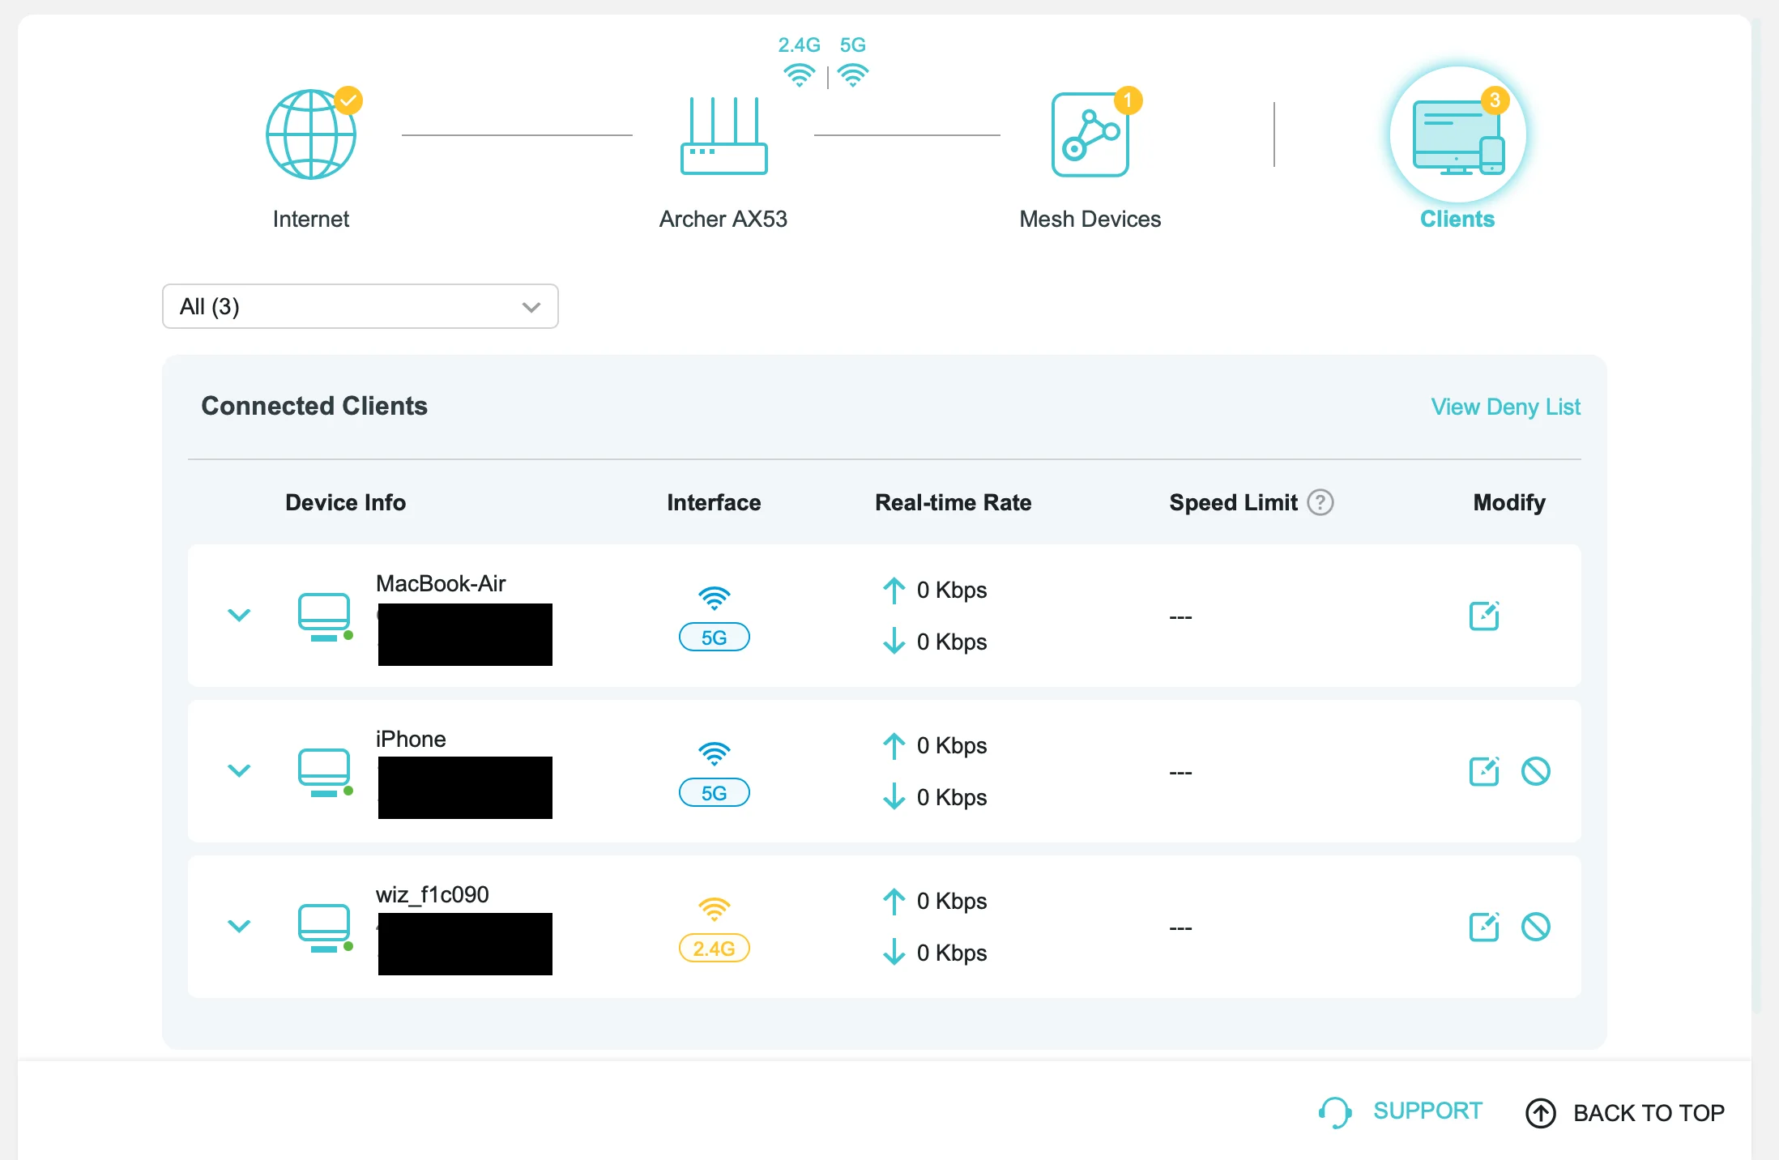Open the All (3) client filter dropdown
1779x1160 pixels.
click(360, 306)
